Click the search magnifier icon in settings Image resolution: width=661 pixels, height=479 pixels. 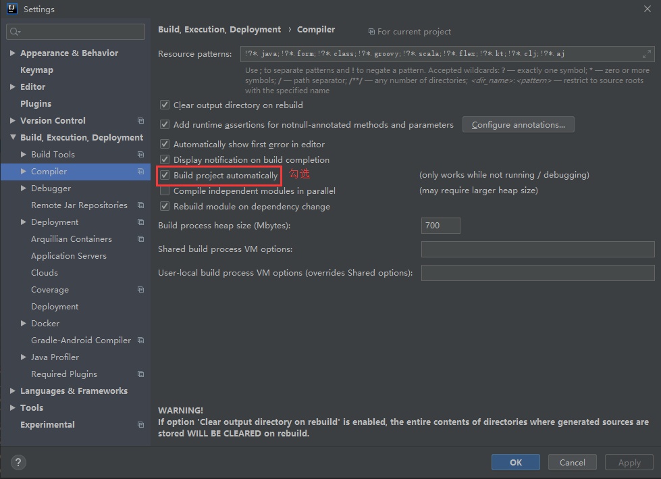[x=15, y=32]
